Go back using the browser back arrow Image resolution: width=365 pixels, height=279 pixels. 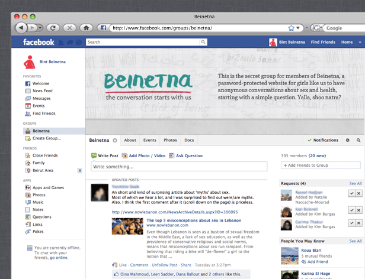pyautogui.click(x=21, y=28)
